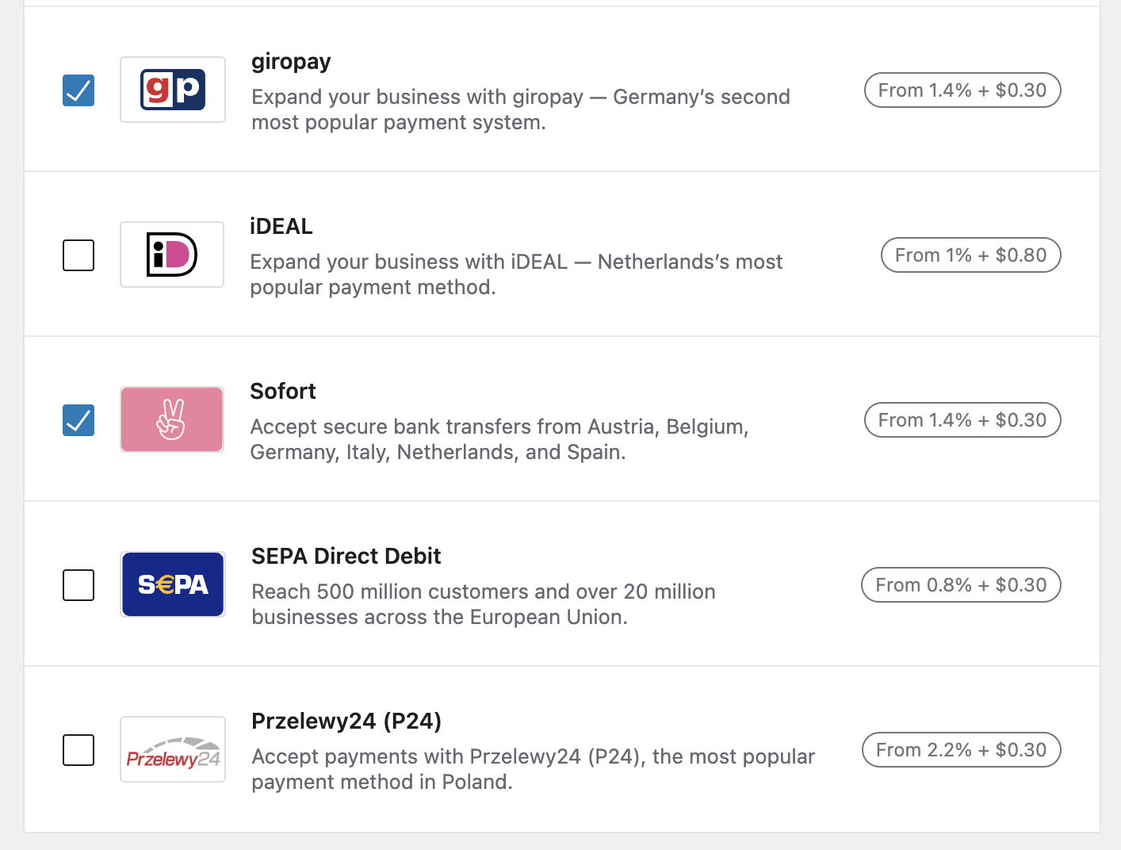Image resolution: width=1121 pixels, height=850 pixels.
Task: Click the giropay logo icon
Action: pos(173,90)
